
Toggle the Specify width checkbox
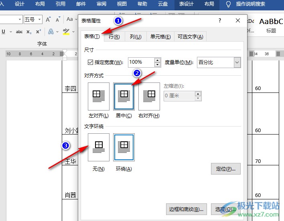(90, 62)
